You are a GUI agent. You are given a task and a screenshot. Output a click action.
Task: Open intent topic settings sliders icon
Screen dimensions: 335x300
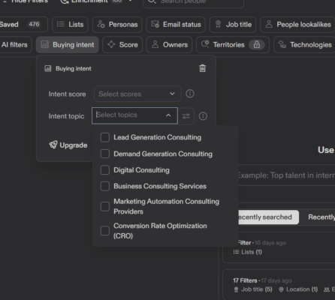(x=186, y=116)
